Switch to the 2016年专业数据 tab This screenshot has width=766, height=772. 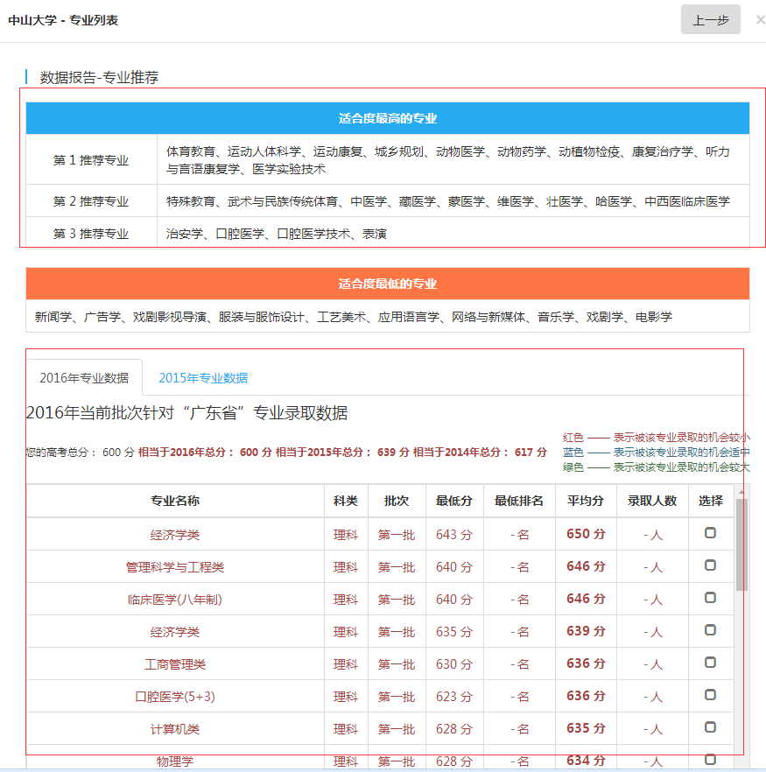[x=84, y=377]
